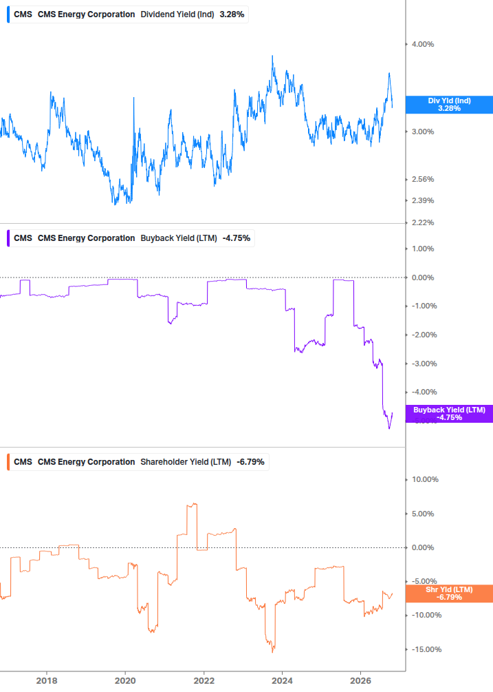Click the 2018 label on the time axis
The height and width of the screenshot is (692, 493).
(47, 681)
